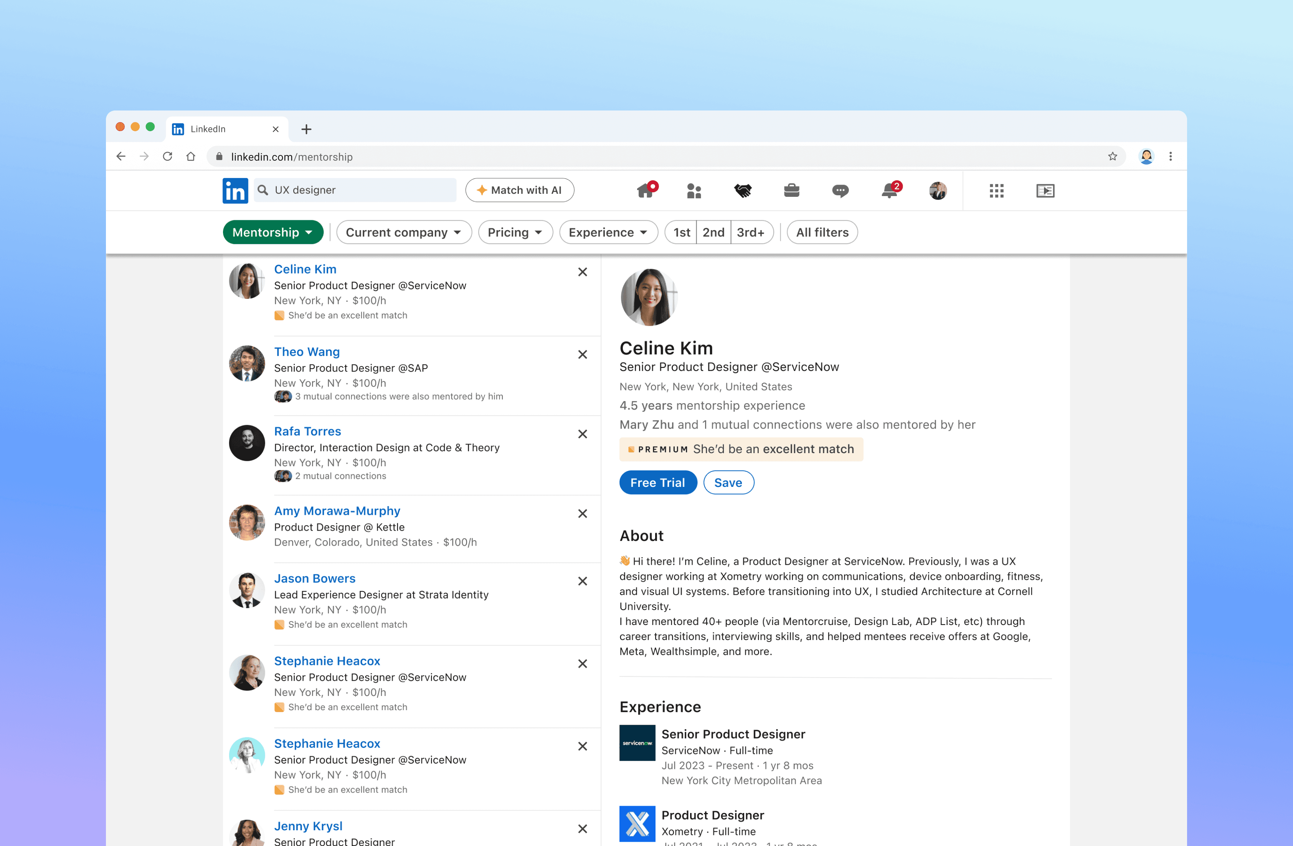The height and width of the screenshot is (846, 1293).
Task: Dismiss Theo Wang from the results list
Action: (582, 355)
